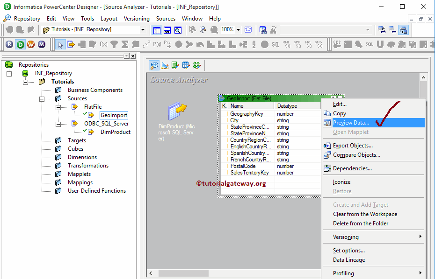Open the Transformation Developer tool icon

point(175,65)
